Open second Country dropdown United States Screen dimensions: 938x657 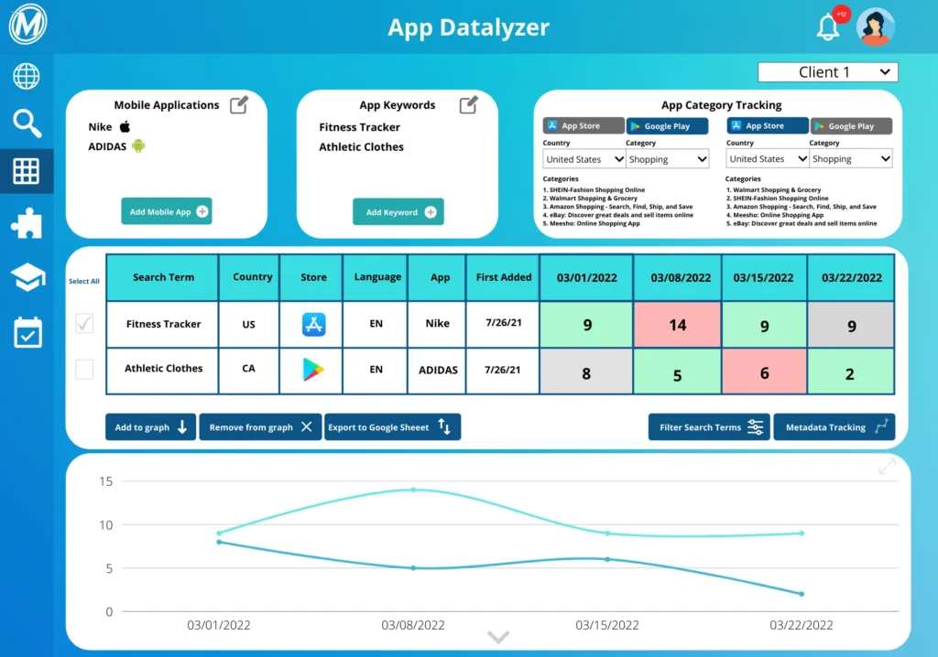point(768,158)
